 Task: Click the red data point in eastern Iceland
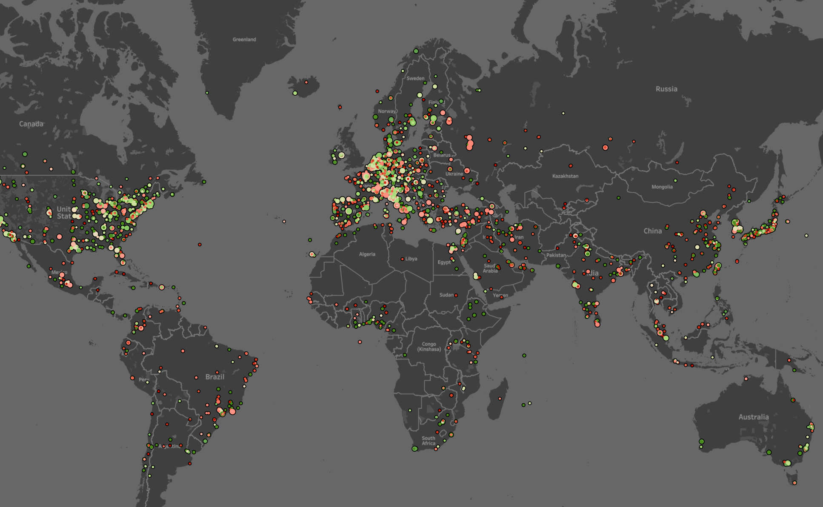click(x=306, y=82)
